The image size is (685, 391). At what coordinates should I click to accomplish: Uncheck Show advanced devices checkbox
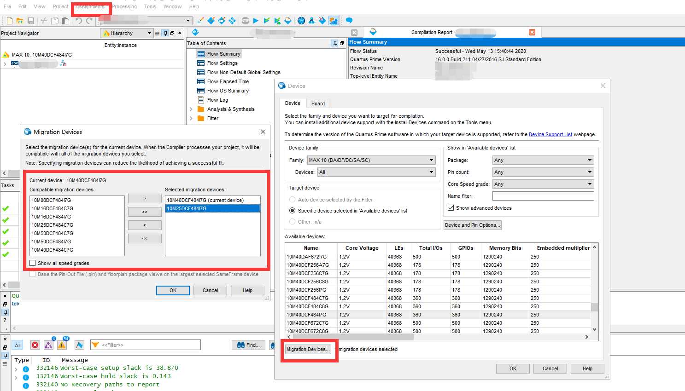tap(451, 208)
